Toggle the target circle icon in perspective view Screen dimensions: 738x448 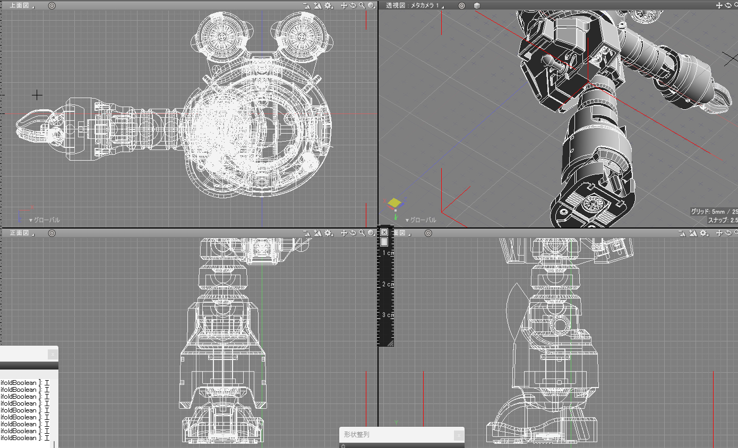pos(461,5)
